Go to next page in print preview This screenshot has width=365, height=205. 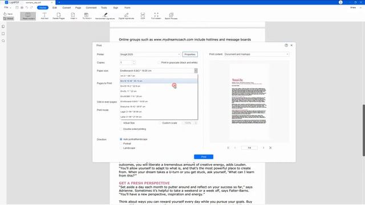[263, 148]
